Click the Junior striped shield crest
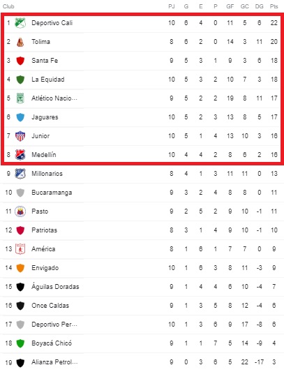This screenshot has height=372, width=284. [20, 136]
